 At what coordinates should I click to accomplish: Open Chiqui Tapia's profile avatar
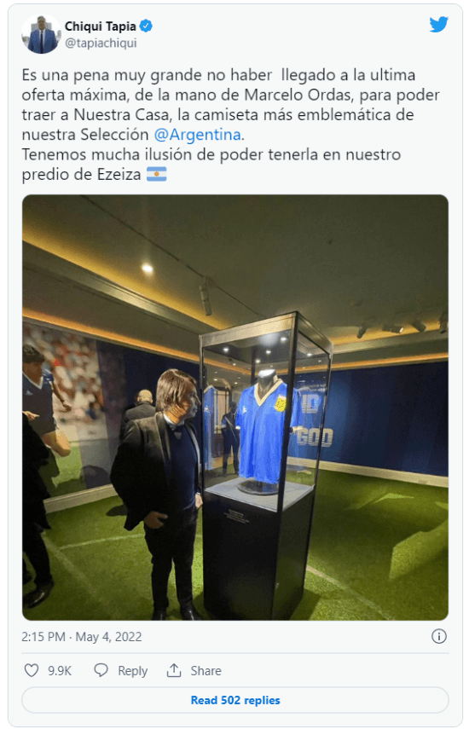[x=41, y=34]
